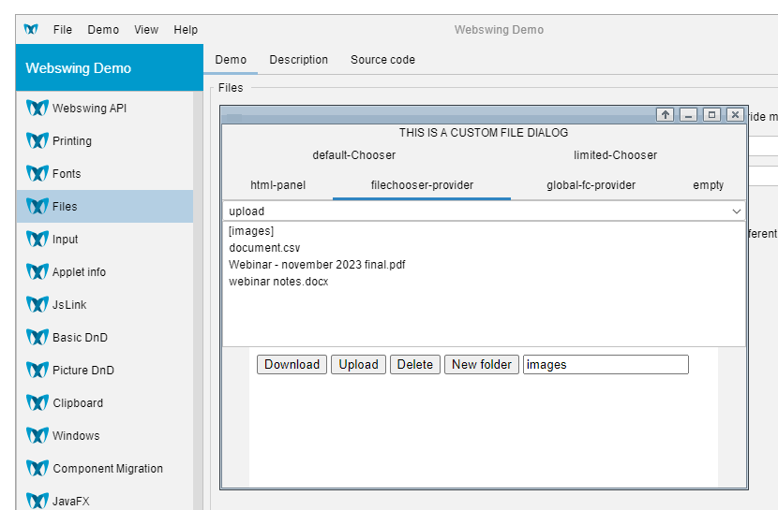The image size is (778, 510).
Task: Open the Help menu
Action: (186, 30)
